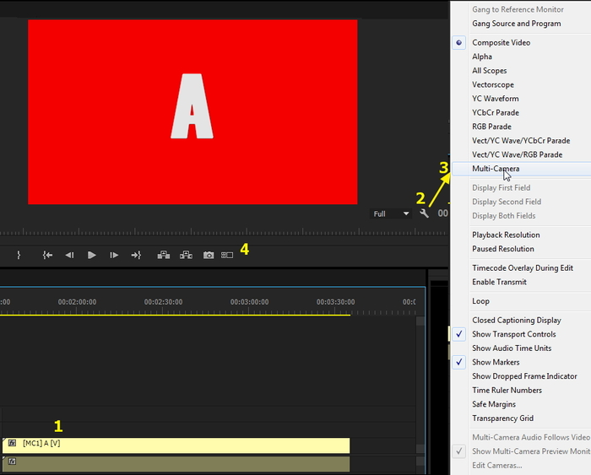Toggle the multi-camera view button
Image resolution: width=591 pixels, height=475 pixels.
tap(227, 255)
